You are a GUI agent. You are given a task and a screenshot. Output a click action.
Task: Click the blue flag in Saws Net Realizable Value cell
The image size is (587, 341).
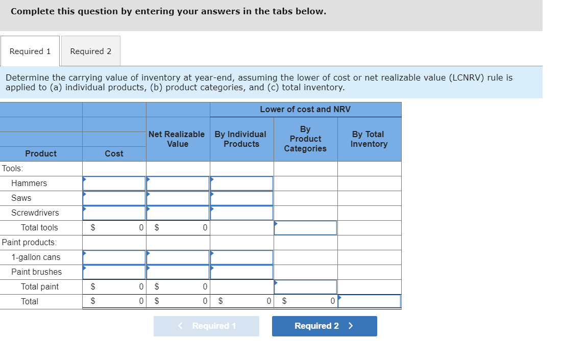click(148, 194)
